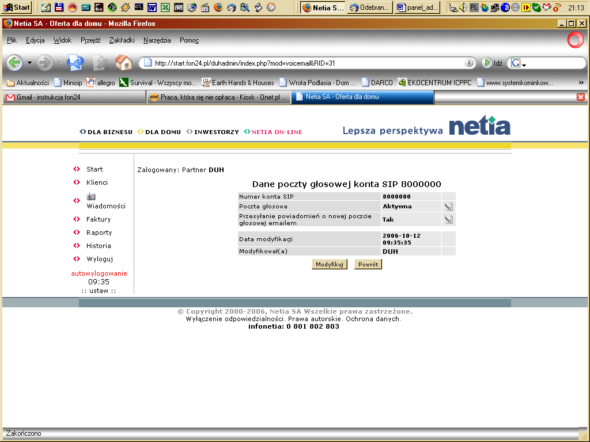
Task: Click the green Idź go button
Action: 492,63
